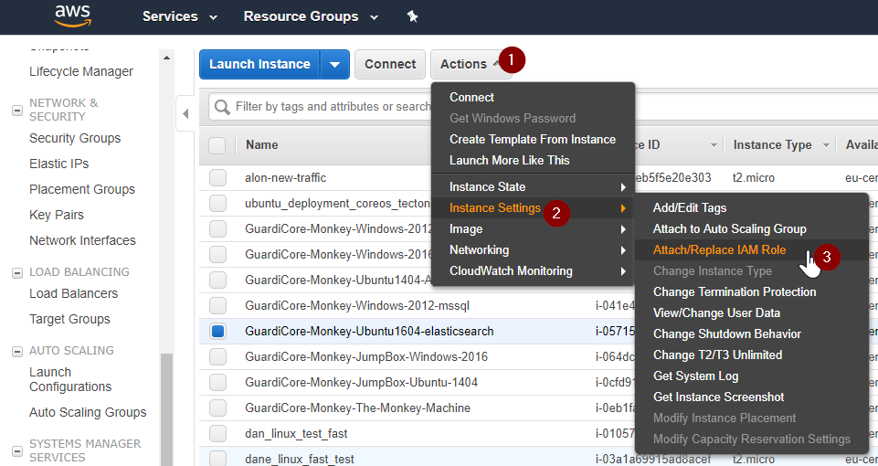The width and height of the screenshot is (878, 466).
Task: Collapse the Load Balancing section
Action: click(x=16, y=272)
